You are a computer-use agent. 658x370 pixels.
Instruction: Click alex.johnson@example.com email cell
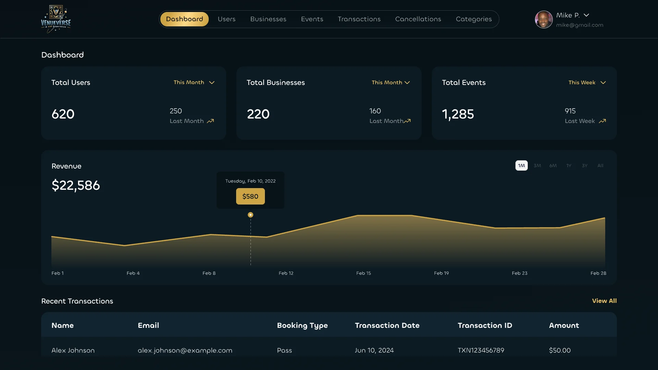click(185, 350)
